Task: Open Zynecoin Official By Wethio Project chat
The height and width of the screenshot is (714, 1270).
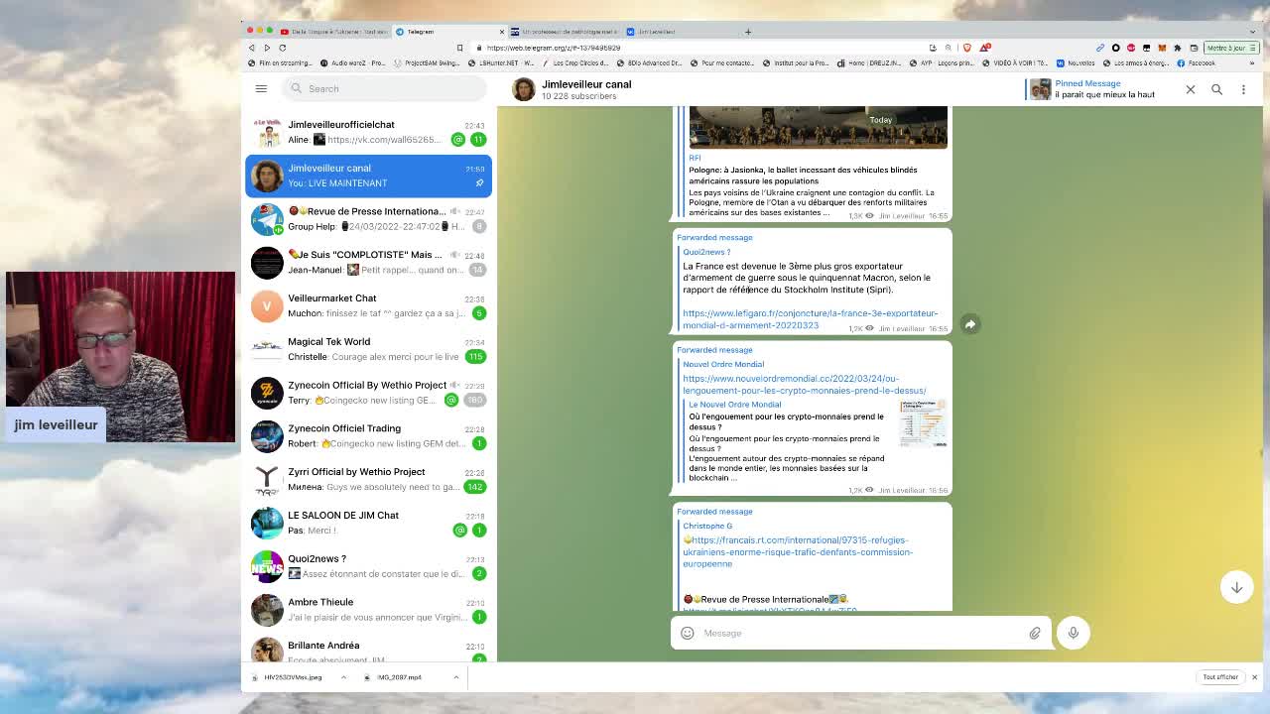Action: (368, 392)
